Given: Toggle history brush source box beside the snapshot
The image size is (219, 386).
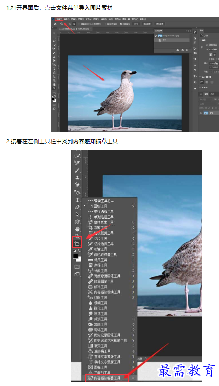Looking at the screenshot, I should pos(155,36).
